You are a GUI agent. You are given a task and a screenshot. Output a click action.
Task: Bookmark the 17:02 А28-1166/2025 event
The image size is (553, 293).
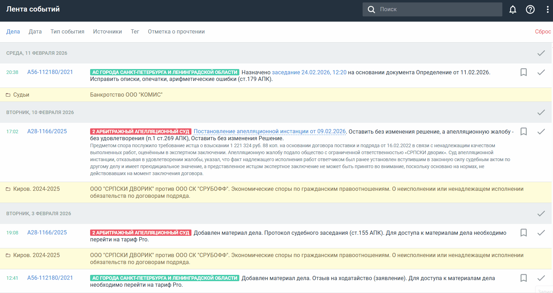click(523, 132)
